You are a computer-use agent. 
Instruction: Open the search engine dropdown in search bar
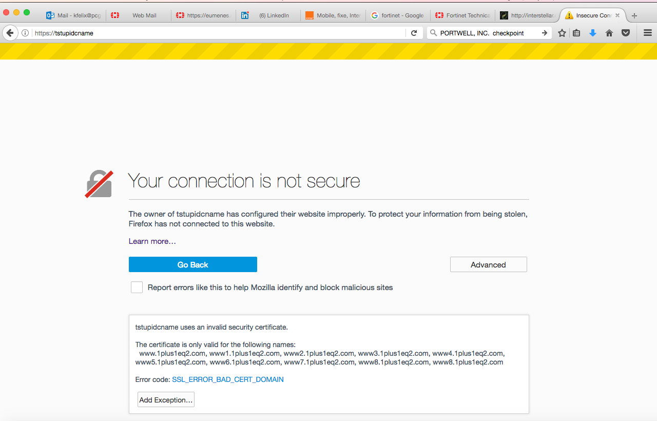pos(433,32)
